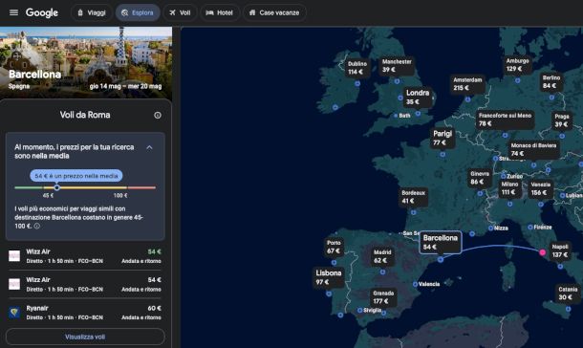Viewport: 583px width, 348px height.
Task: Choose the Lisbona 97 € map label
Action: tap(329, 277)
